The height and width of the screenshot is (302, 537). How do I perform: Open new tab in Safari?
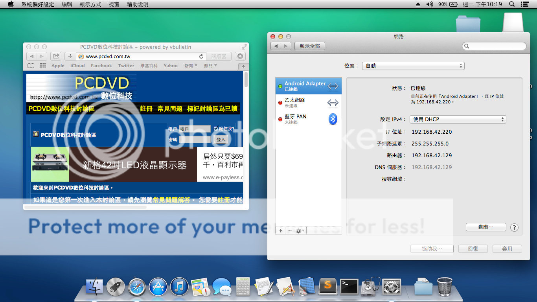pos(244,66)
